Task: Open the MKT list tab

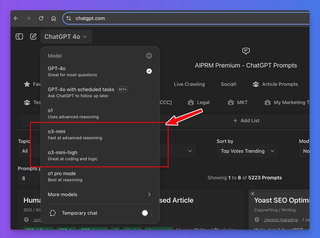Action: (x=238, y=102)
